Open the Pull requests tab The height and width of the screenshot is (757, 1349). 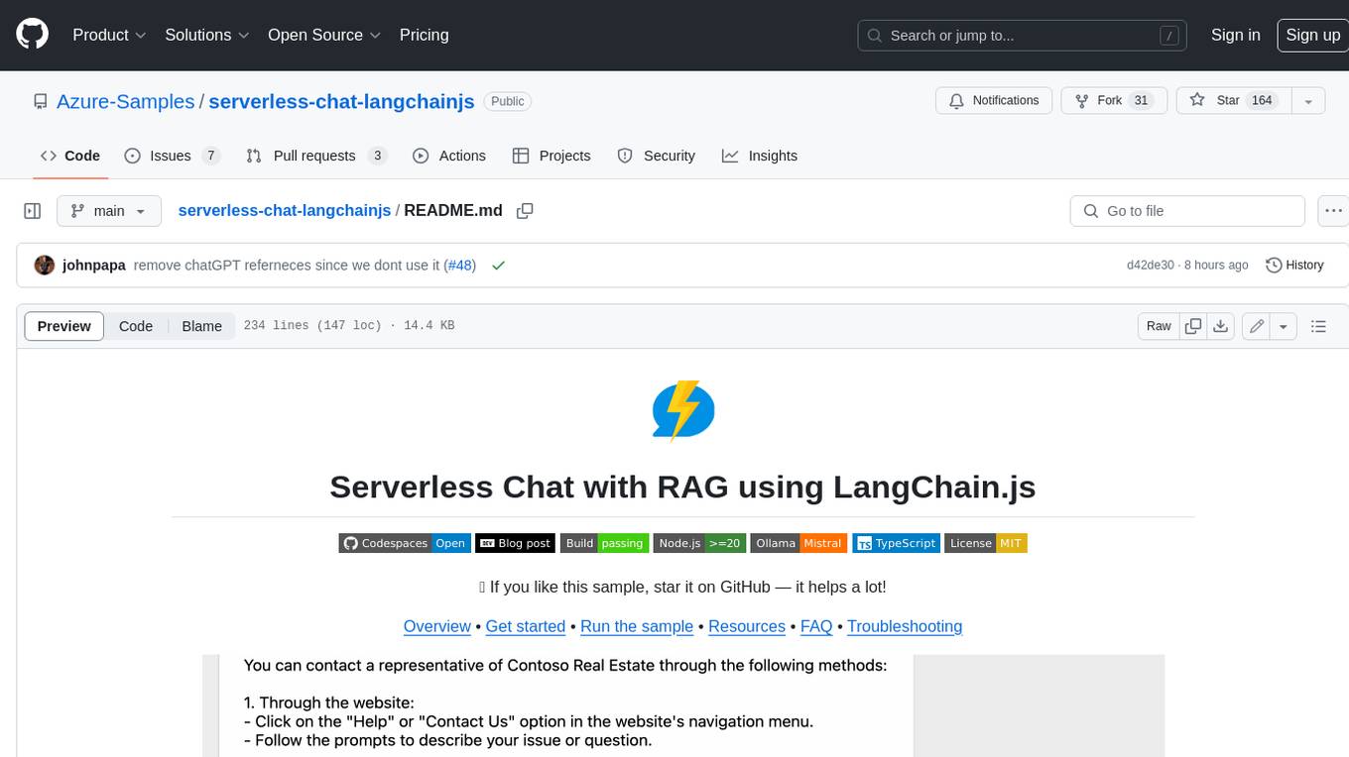(x=314, y=156)
